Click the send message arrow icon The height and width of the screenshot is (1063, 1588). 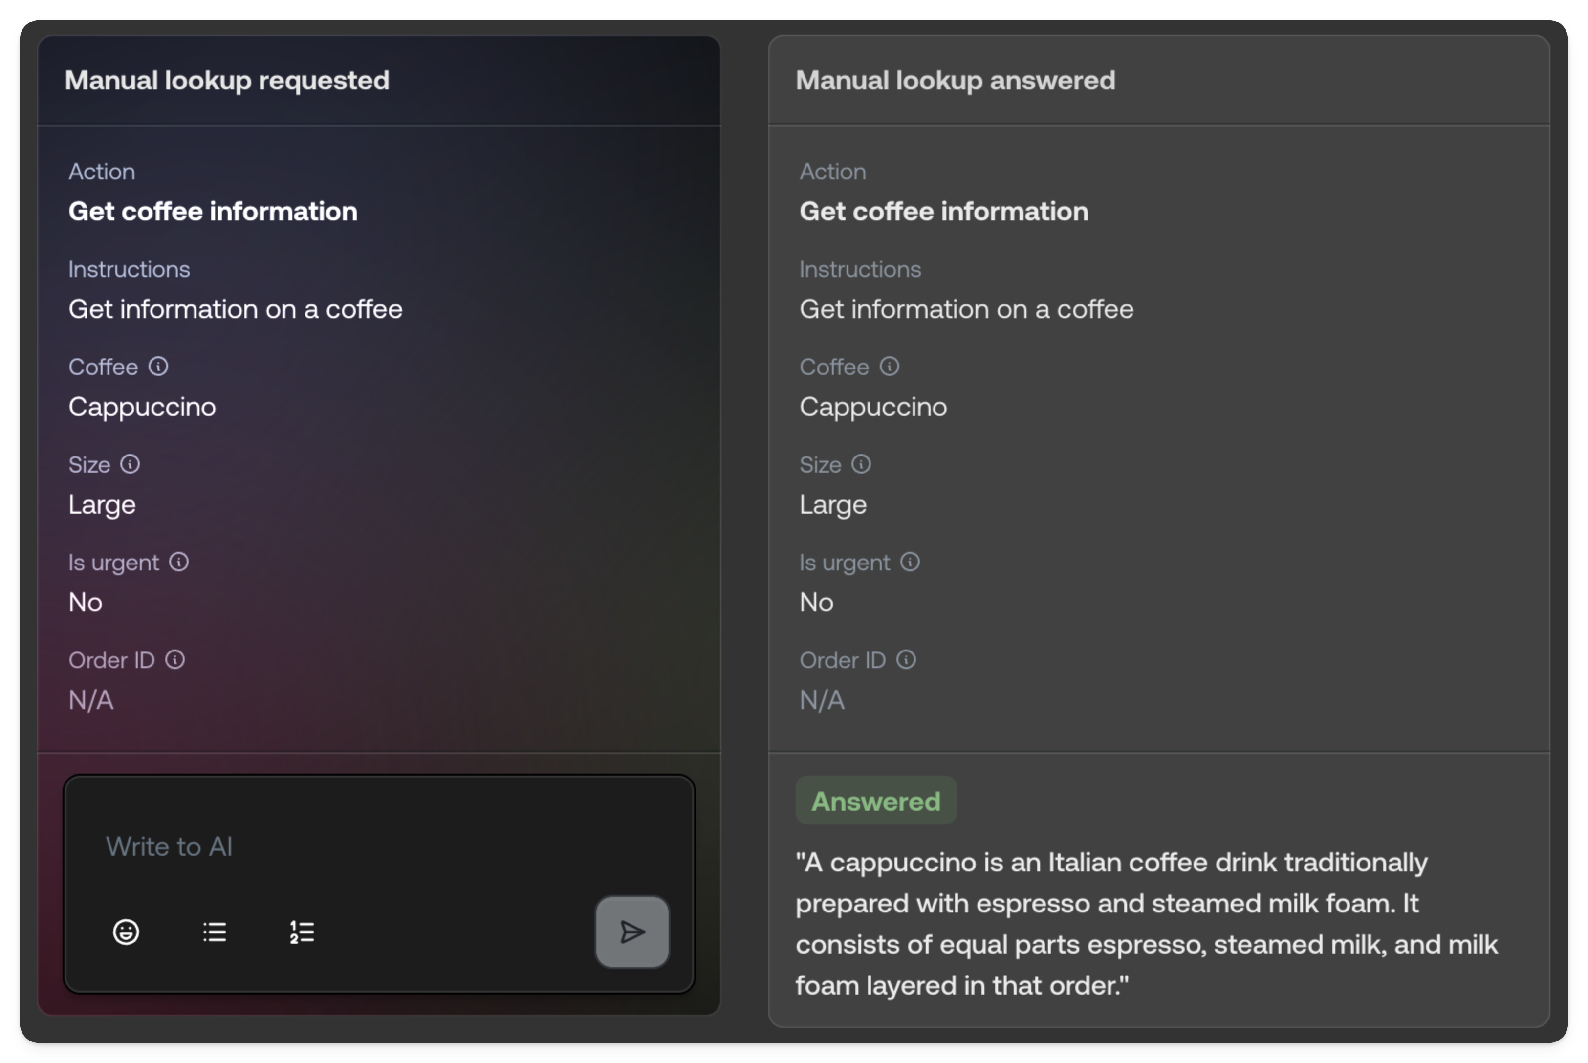(x=631, y=933)
